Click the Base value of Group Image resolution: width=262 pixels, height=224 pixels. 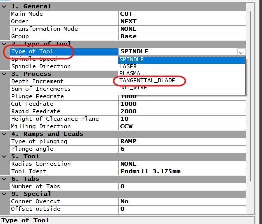click(x=128, y=36)
